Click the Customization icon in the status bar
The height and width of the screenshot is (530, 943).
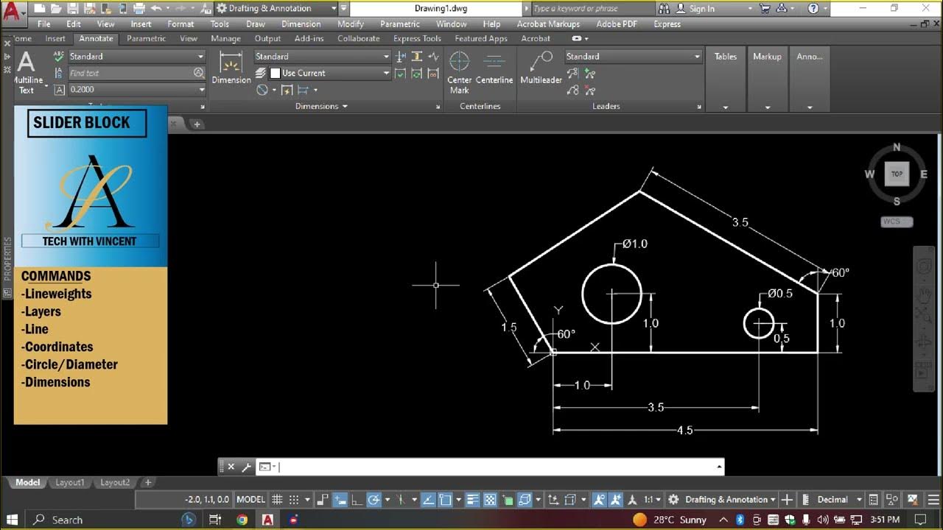[933, 499]
